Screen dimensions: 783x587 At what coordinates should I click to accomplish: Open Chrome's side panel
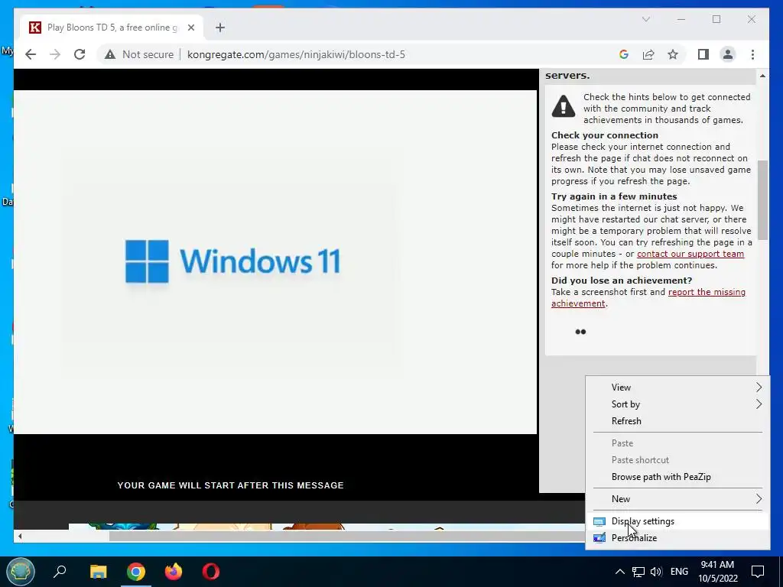click(703, 54)
